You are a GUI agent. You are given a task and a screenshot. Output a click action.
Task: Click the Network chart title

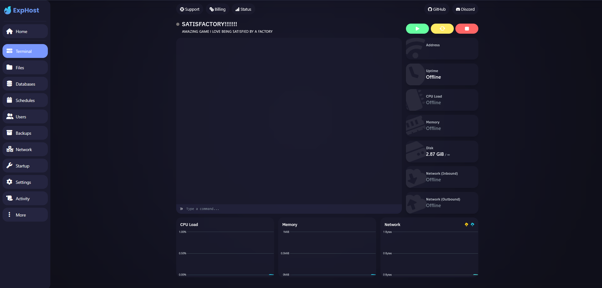[392, 224]
